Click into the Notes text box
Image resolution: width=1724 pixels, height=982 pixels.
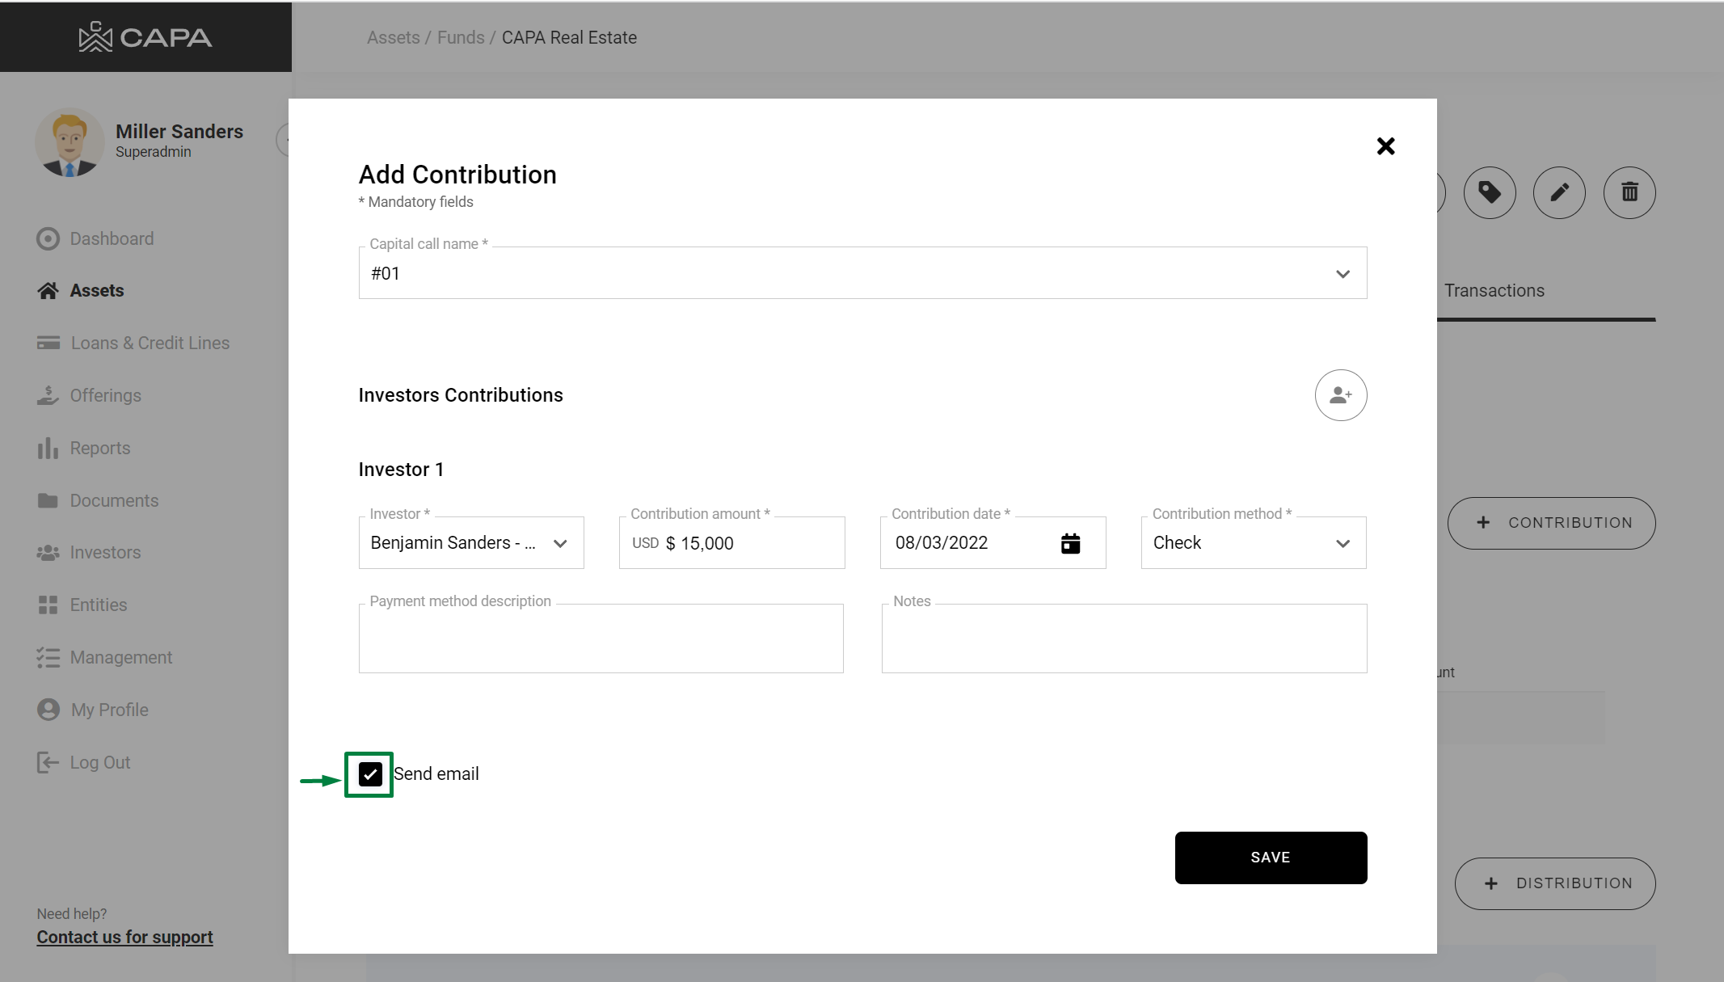click(1123, 639)
